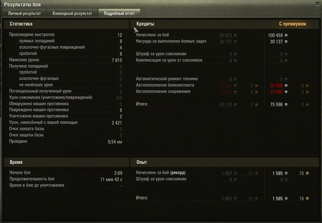
Task: Click credits icon beside premium 30 137
Action: coord(286,42)
